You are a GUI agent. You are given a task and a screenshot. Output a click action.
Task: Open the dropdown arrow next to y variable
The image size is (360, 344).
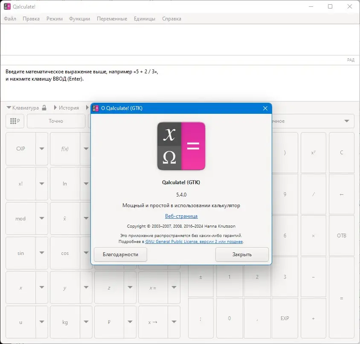(86, 287)
